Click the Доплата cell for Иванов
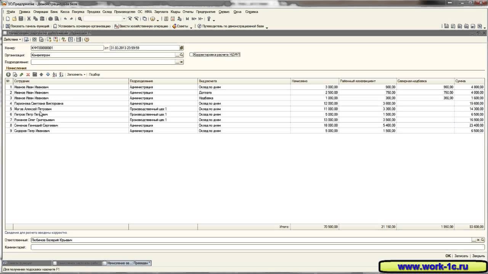Screen dimensions: 488x274 tap(244, 92)
